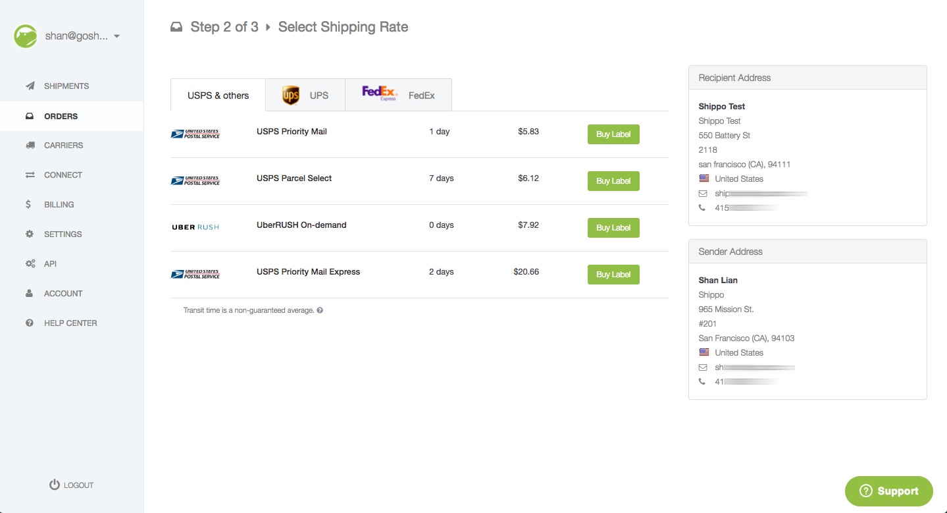Open the account dropdown arrow beside shan@gosh...
The image size is (947, 513).
tap(116, 36)
